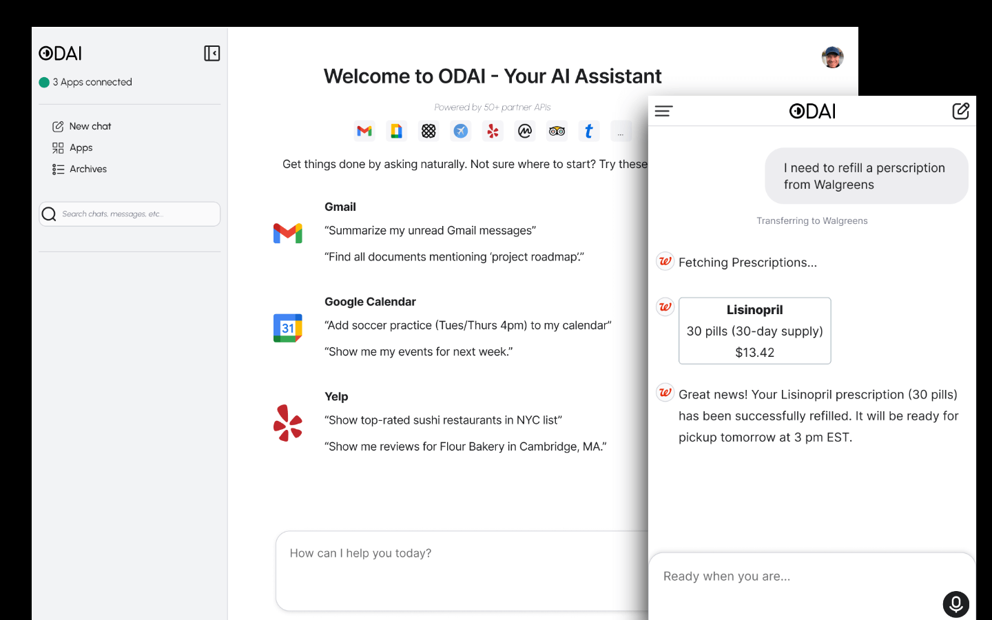Click the Archives list icon in sidebar

pos(58,169)
